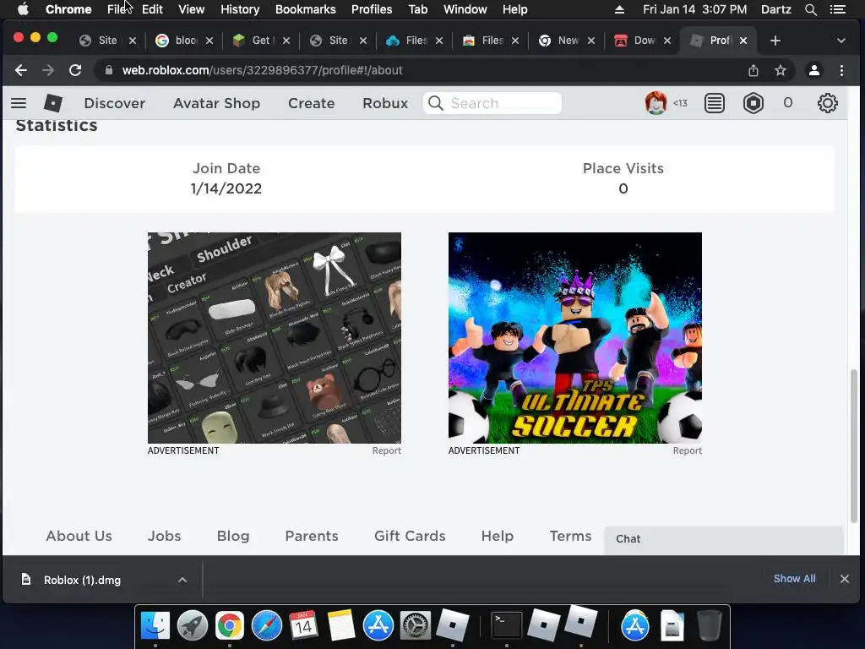Open the Gift Cards footer link
This screenshot has height=649, width=865.
point(410,536)
